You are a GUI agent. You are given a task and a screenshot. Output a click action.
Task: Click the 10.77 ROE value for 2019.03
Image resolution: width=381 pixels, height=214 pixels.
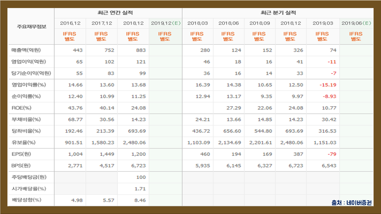pyautogui.click(x=329, y=108)
